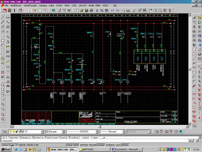Toggle ORTHO mode in status bar
This screenshot has width=202, height=152.
[x=84, y=145]
